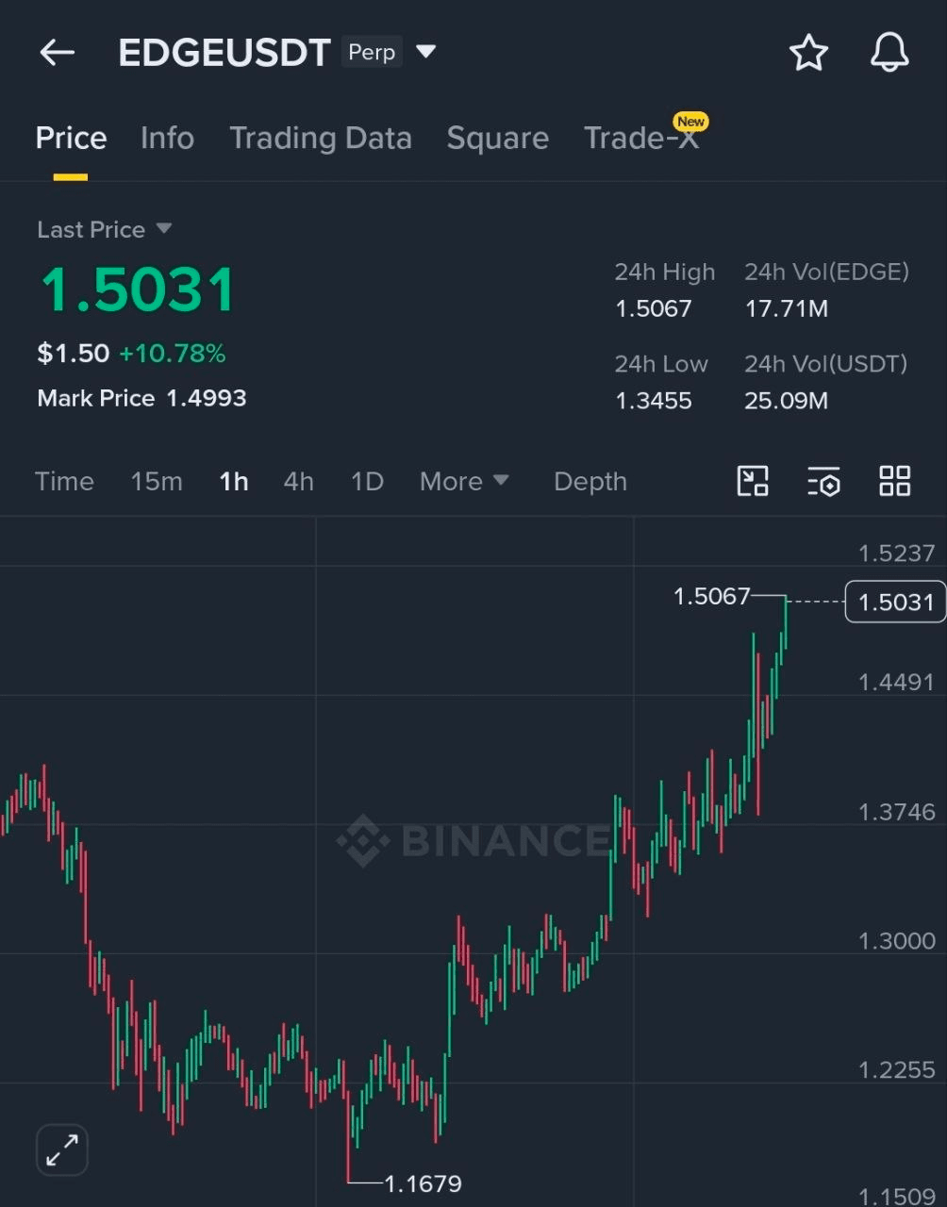The width and height of the screenshot is (947, 1207).
Task: Select the Time chart view
Action: click(64, 481)
